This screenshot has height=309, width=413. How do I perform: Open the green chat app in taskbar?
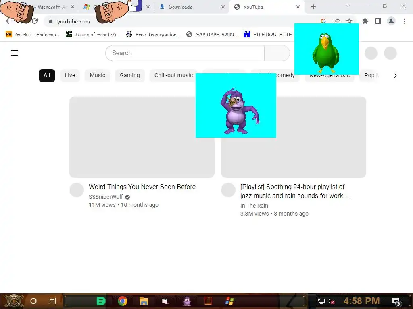[101, 301]
